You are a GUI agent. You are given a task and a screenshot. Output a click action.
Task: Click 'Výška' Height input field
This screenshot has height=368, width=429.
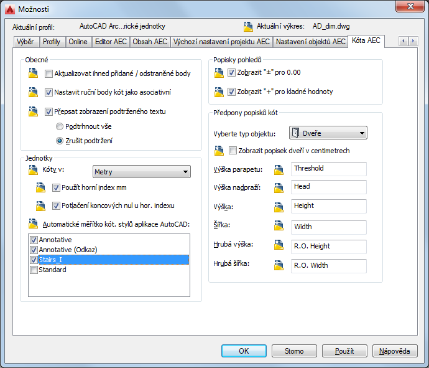pyautogui.click(x=329, y=206)
